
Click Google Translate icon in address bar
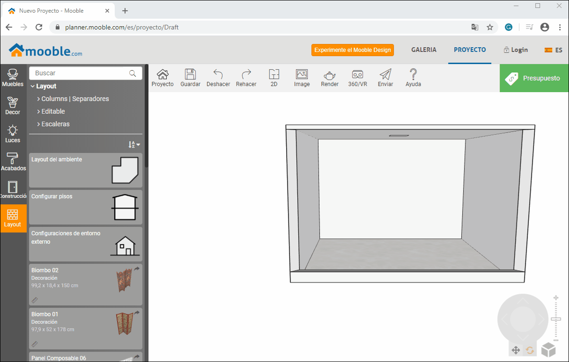(x=475, y=27)
